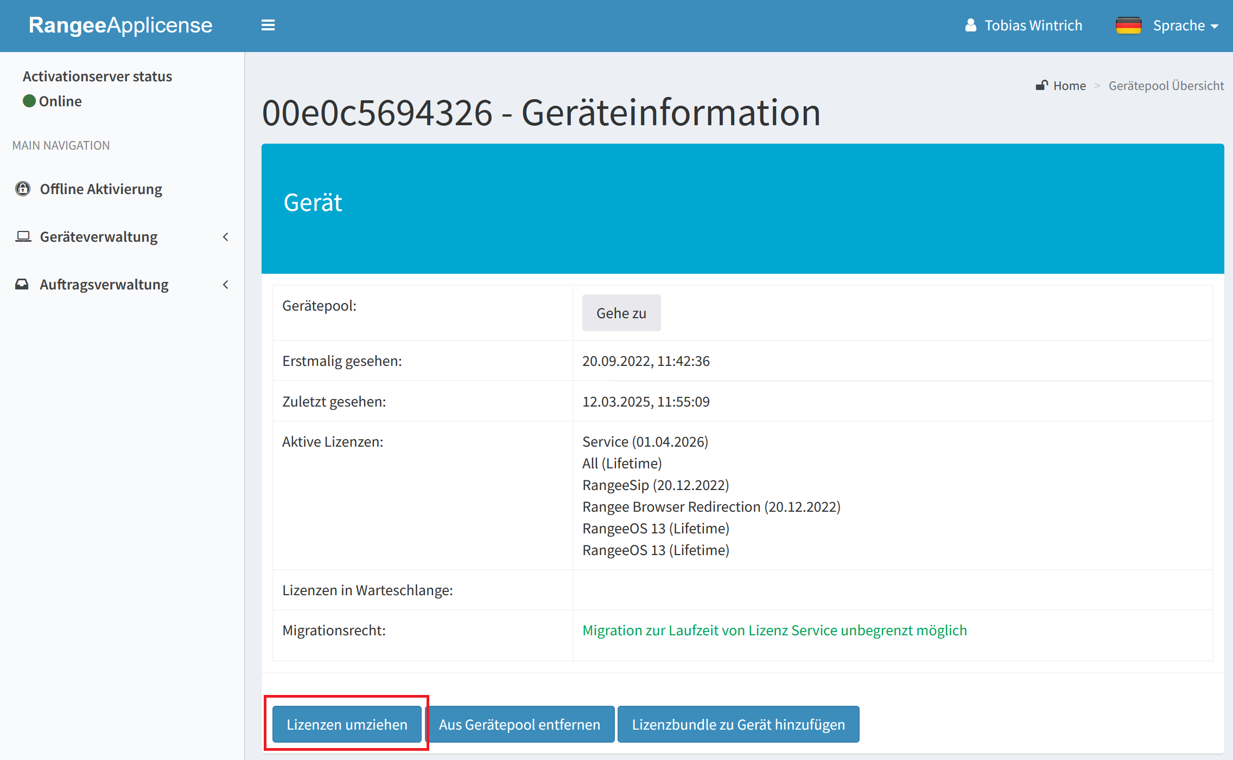Screen dimensions: 1233x760
Task: Open the Gerätepool Übersicht breadcrumb link
Action: coord(1166,86)
